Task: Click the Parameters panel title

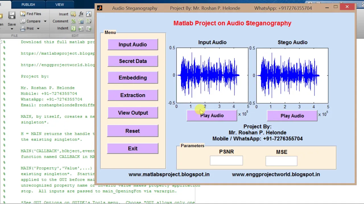Action: 193,146
